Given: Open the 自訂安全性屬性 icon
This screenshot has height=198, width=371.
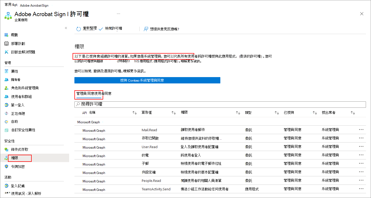Looking at the screenshot, I should [7, 130].
